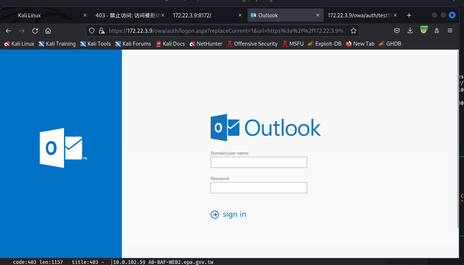
Task: Open the NetHunter bookmark
Action: click(206, 44)
